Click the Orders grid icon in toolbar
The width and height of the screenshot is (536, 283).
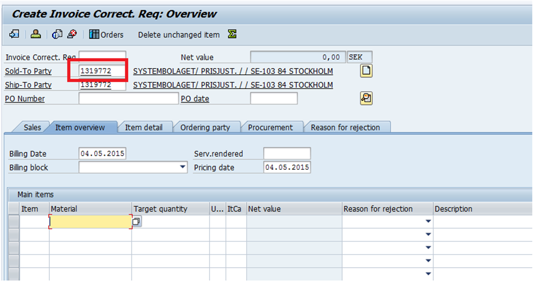coord(94,35)
